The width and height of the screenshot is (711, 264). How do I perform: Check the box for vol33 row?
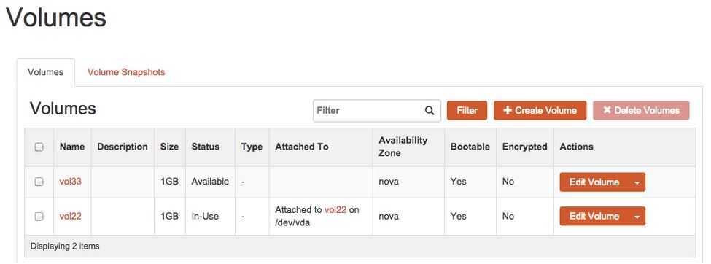[x=39, y=182]
